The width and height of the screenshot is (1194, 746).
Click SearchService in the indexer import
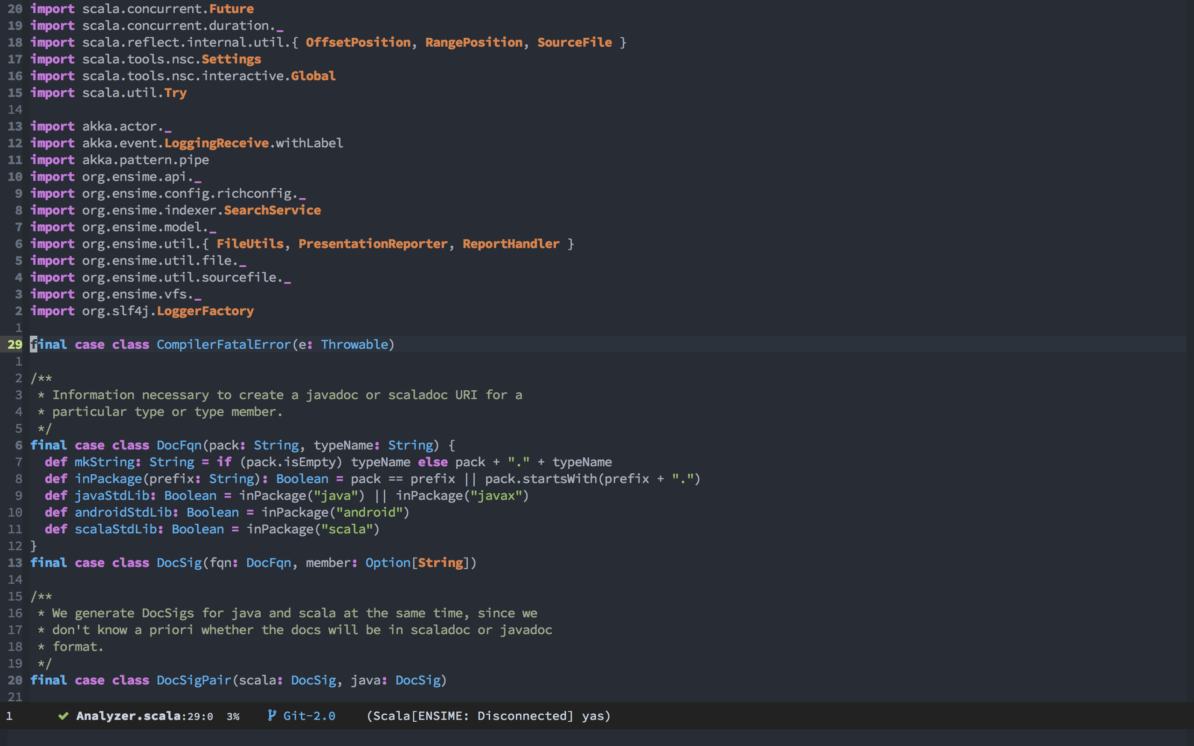tap(272, 210)
